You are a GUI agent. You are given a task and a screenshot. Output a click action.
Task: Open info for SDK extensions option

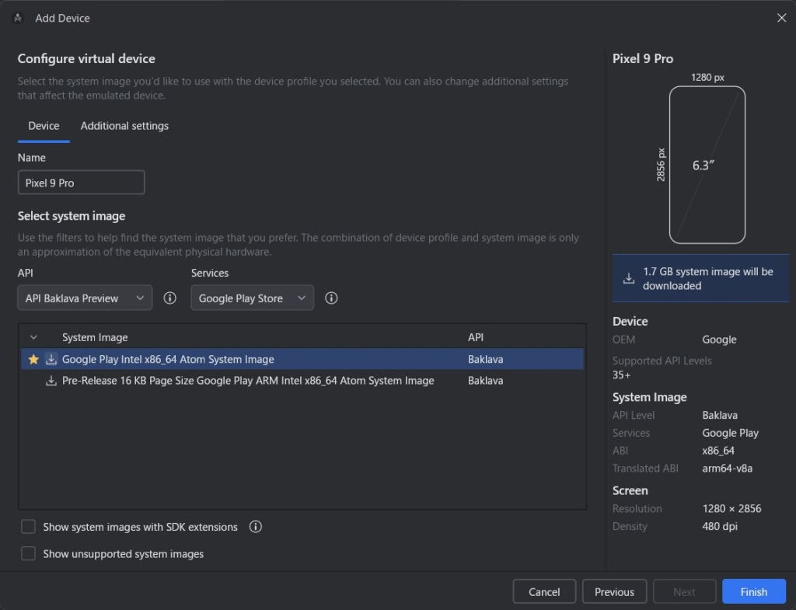[x=256, y=527]
